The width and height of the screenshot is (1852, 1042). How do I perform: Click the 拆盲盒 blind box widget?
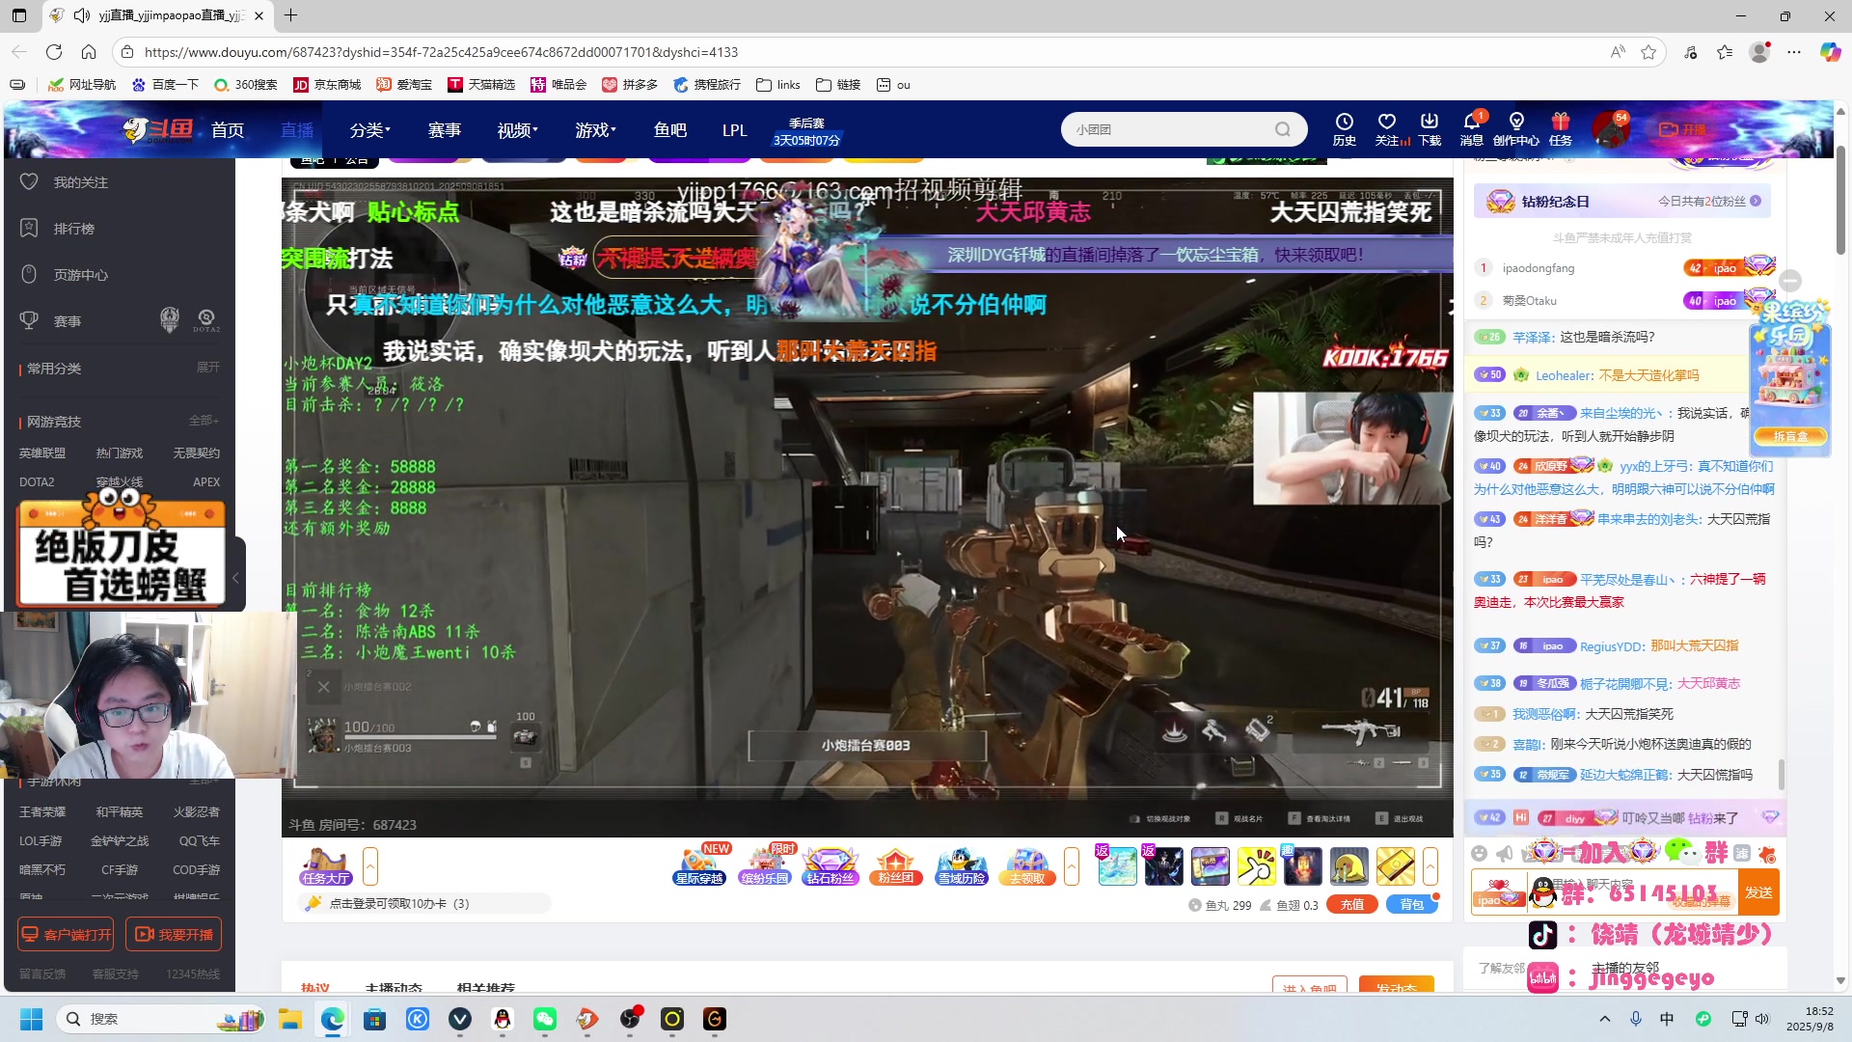pyautogui.click(x=1790, y=436)
